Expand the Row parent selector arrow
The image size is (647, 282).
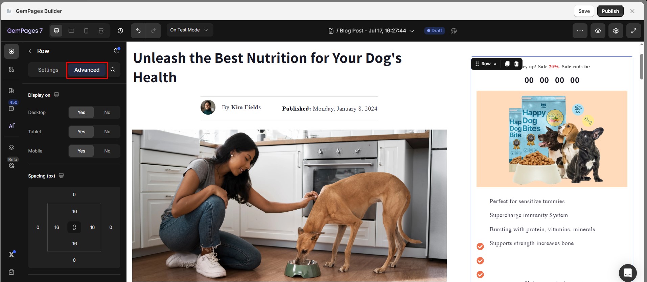pyautogui.click(x=495, y=64)
